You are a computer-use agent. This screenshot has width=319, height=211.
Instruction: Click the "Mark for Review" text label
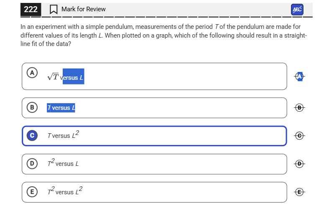pos(83,9)
